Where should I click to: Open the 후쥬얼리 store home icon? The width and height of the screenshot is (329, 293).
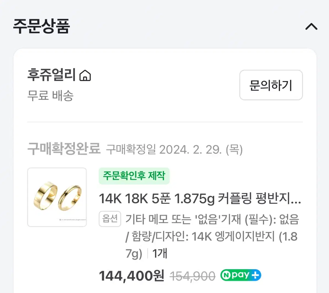point(85,75)
